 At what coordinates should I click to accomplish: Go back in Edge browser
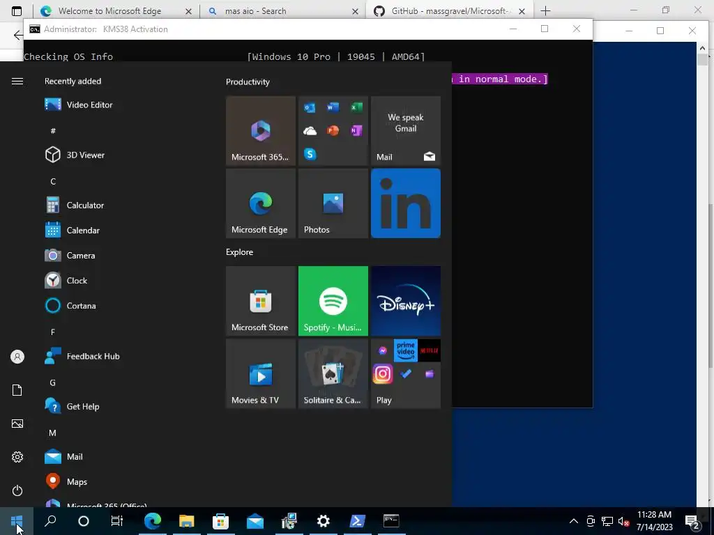tap(17, 35)
